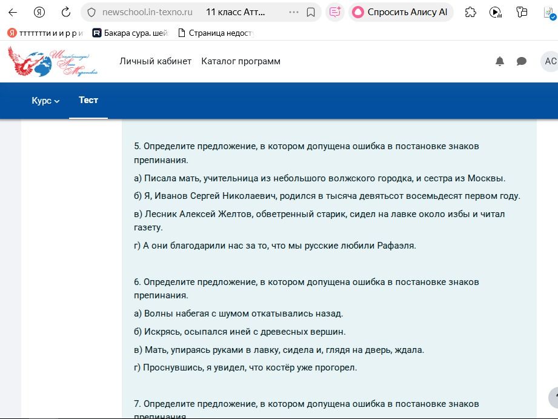Open the media playback control icon

coord(496,13)
